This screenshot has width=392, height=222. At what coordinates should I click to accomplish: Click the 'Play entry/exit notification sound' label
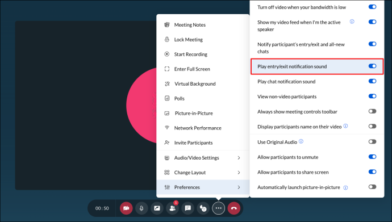tap(292, 66)
